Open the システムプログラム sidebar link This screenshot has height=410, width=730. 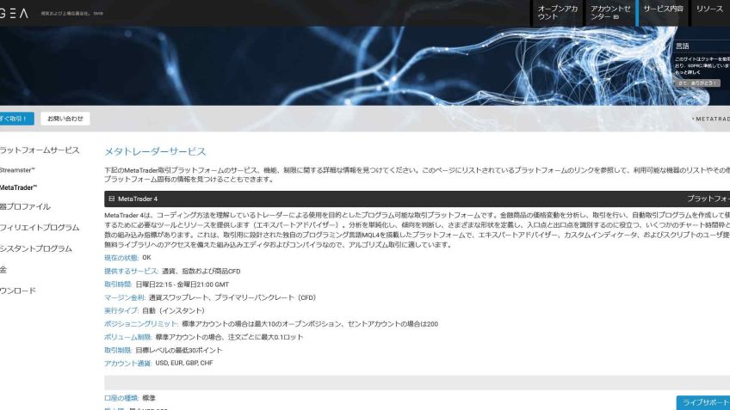click(35, 249)
